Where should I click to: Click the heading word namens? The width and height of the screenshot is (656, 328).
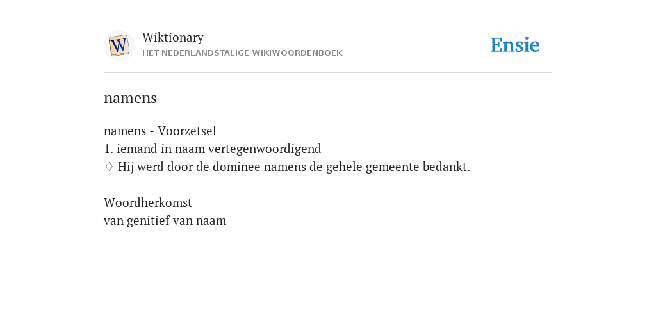(130, 98)
